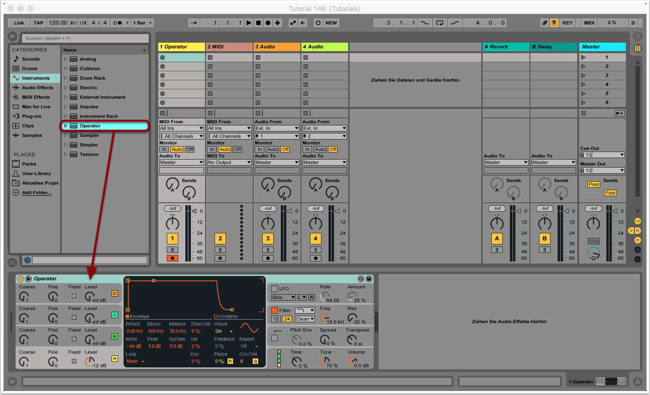Toggle the computer MIDI keyboard icon
The height and width of the screenshot is (395, 650).
coord(554,23)
